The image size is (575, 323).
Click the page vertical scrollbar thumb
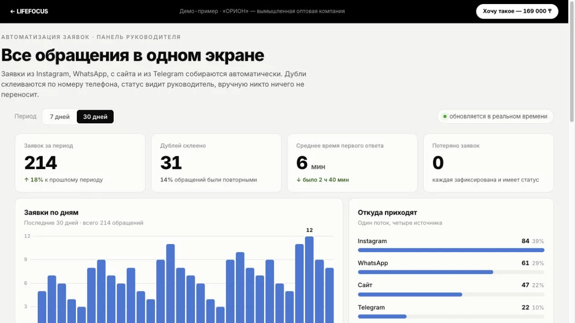click(572, 61)
